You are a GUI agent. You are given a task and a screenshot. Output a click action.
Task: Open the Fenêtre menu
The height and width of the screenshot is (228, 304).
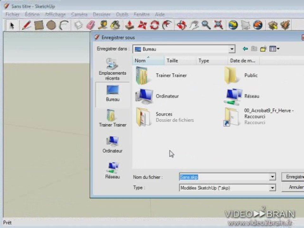pos(142,14)
